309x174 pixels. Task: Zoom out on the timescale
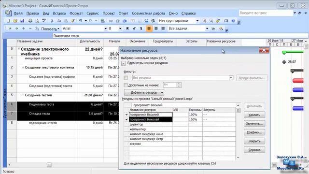211,21
